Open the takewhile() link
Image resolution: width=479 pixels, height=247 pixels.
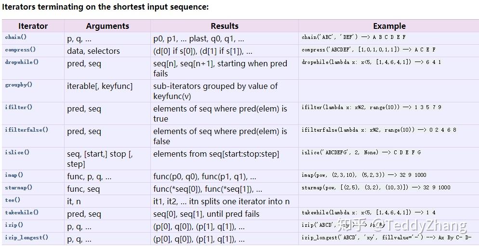pyautogui.click(x=22, y=212)
